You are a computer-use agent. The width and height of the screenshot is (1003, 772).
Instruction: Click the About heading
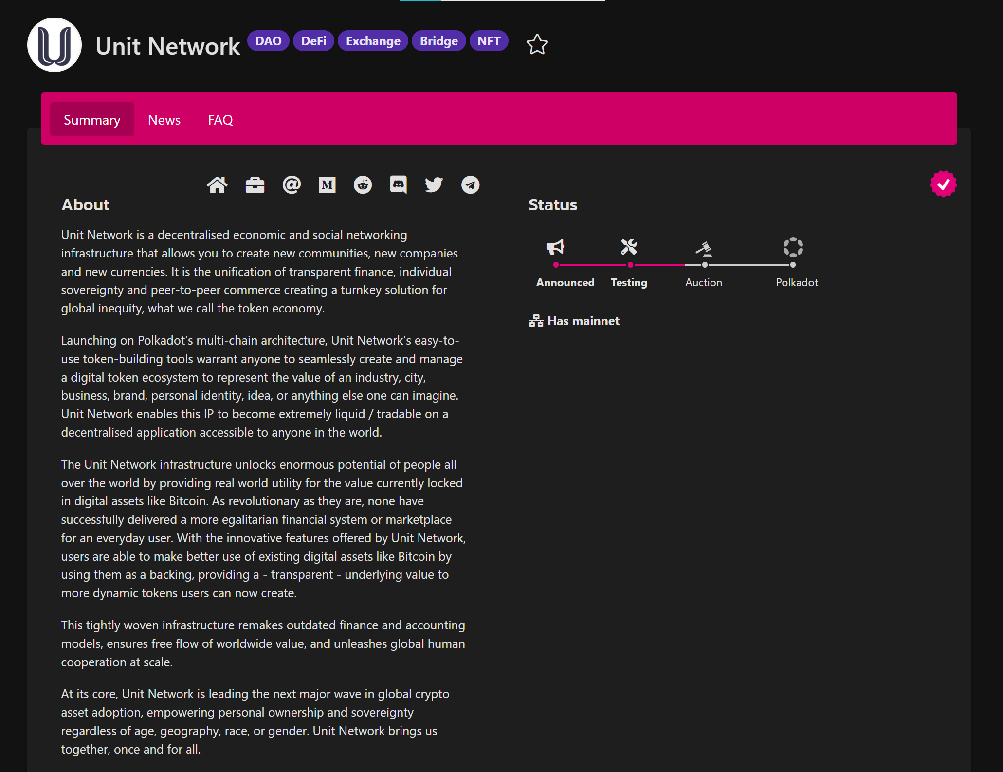pyautogui.click(x=86, y=205)
